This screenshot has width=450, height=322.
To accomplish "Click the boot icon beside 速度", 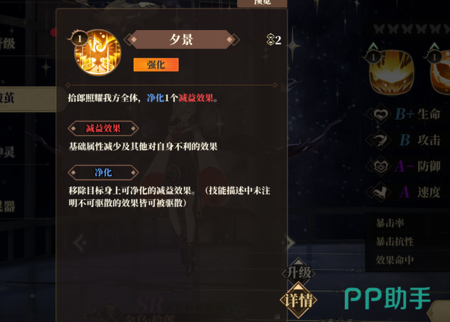I will tap(381, 192).
